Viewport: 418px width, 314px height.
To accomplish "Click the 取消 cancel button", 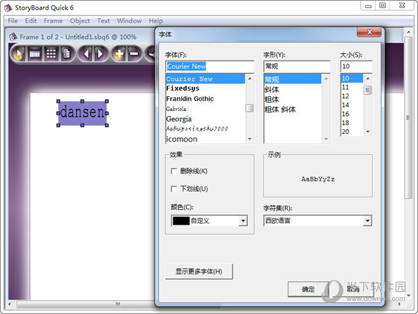I will 353,289.
